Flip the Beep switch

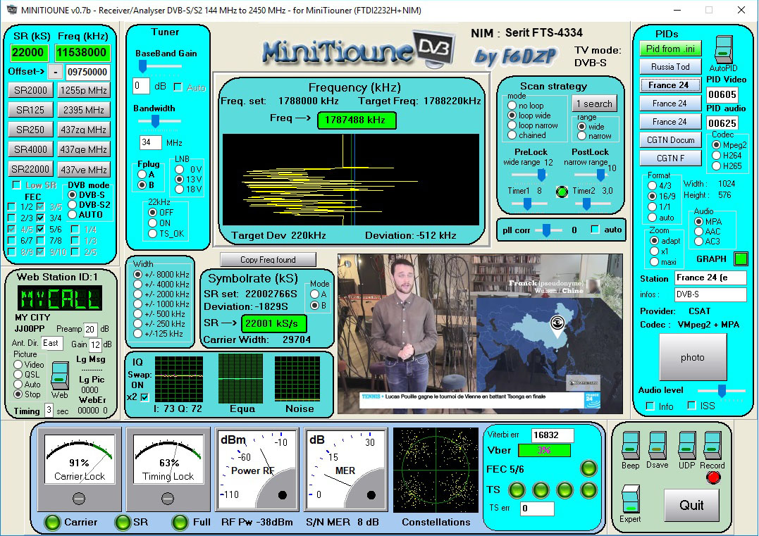coord(630,446)
